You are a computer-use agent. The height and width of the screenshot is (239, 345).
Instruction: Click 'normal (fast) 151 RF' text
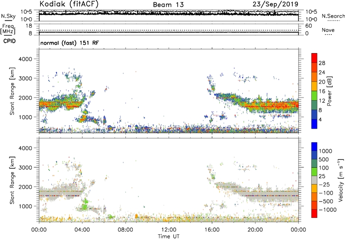point(70,43)
